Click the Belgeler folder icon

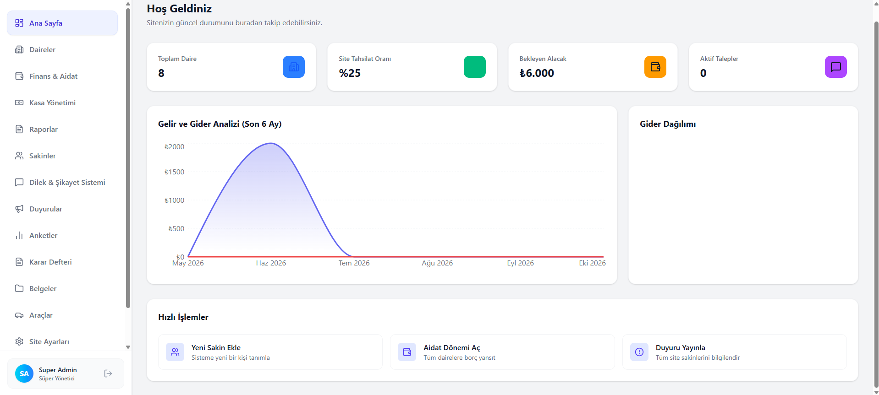point(19,288)
